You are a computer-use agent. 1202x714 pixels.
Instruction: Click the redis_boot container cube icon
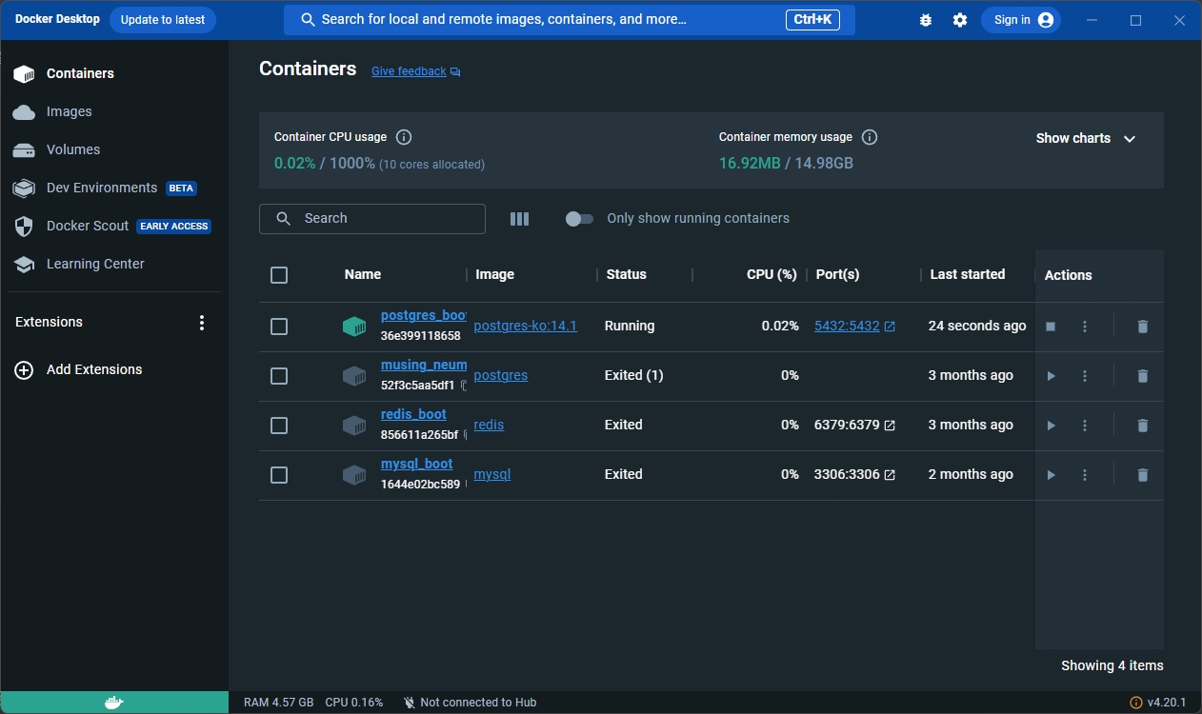[354, 426]
